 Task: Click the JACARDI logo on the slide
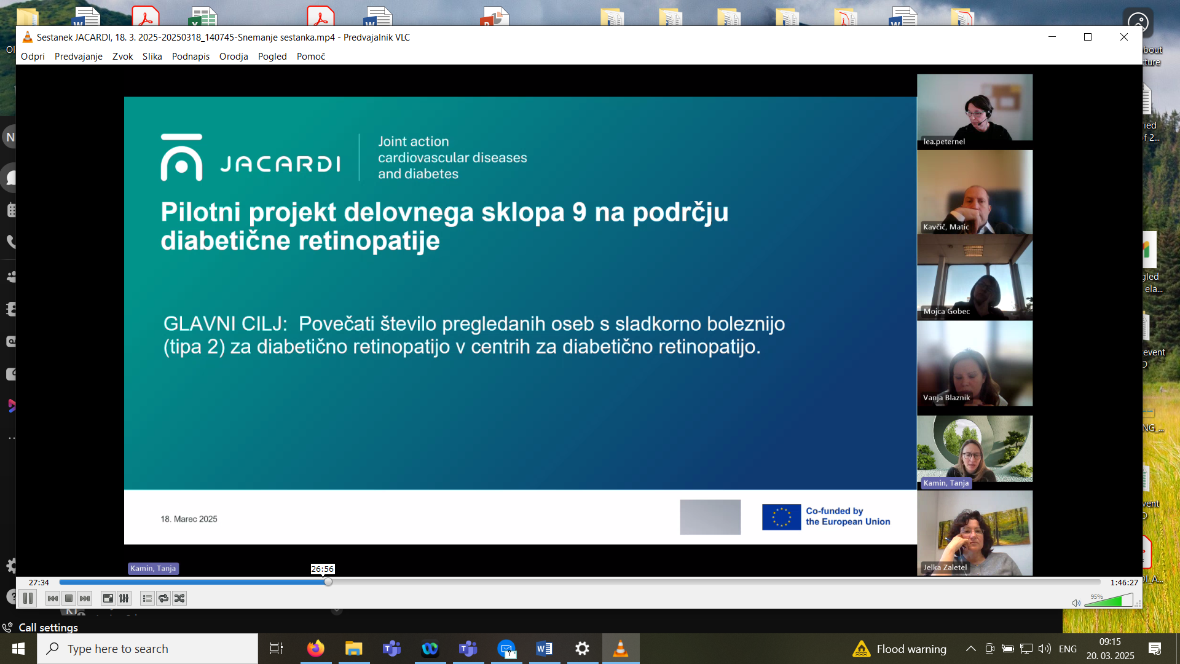tap(250, 157)
